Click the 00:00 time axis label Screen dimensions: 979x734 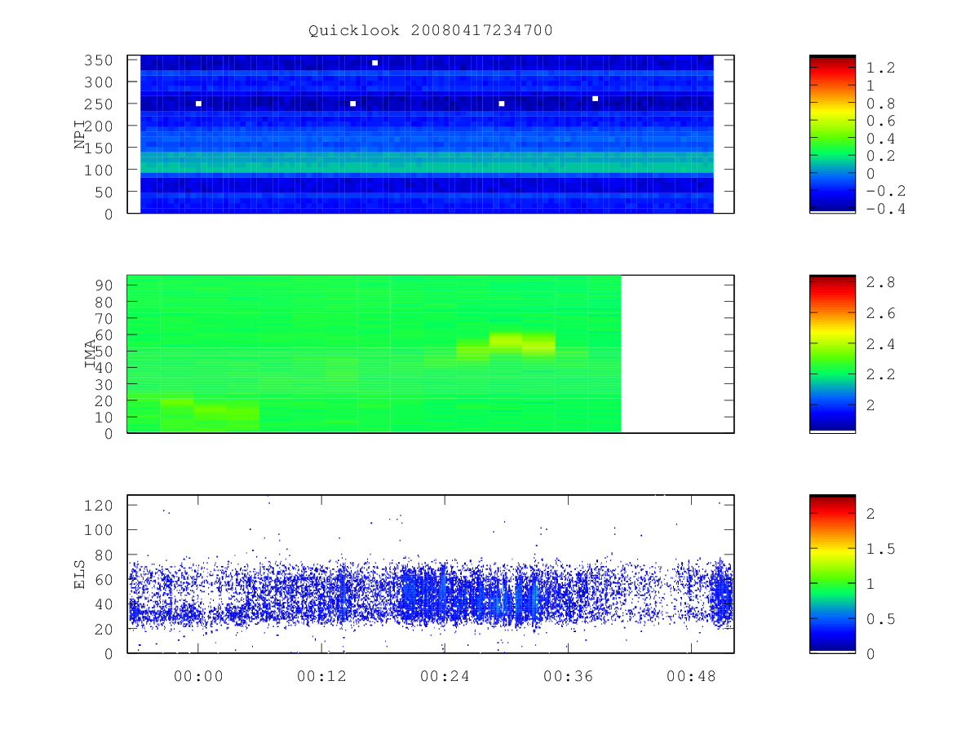point(197,676)
